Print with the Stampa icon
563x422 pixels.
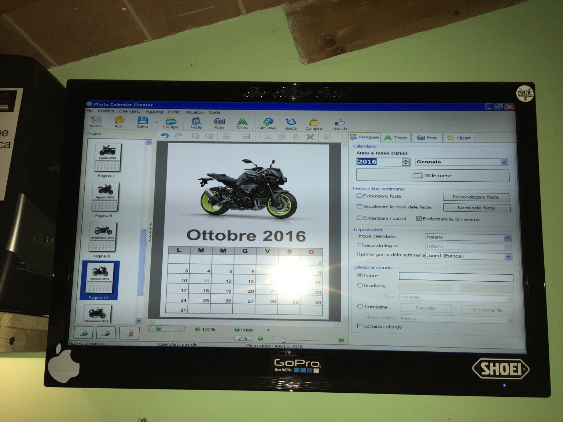point(170,123)
